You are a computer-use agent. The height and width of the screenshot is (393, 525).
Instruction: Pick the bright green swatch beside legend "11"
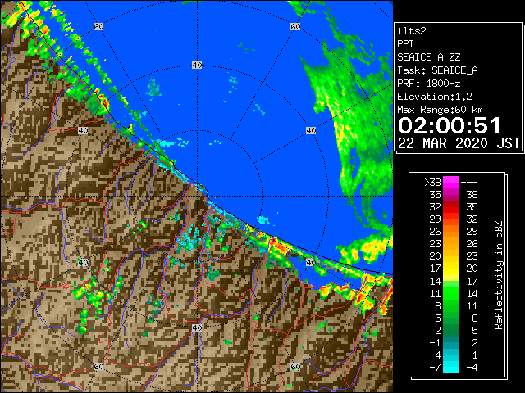[x=451, y=293]
